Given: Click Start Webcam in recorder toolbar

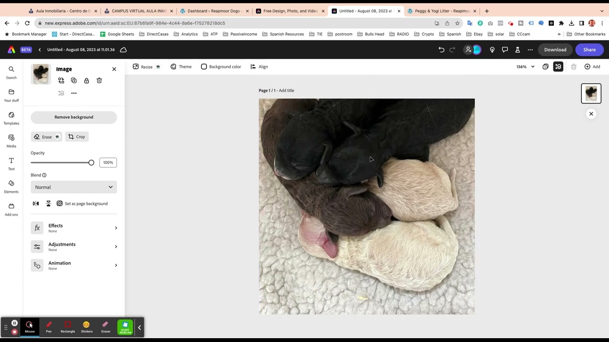Looking at the screenshot, I should pyautogui.click(x=125, y=327).
